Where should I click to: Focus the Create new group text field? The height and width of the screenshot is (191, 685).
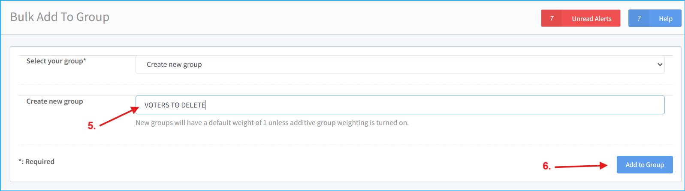pos(400,105)
